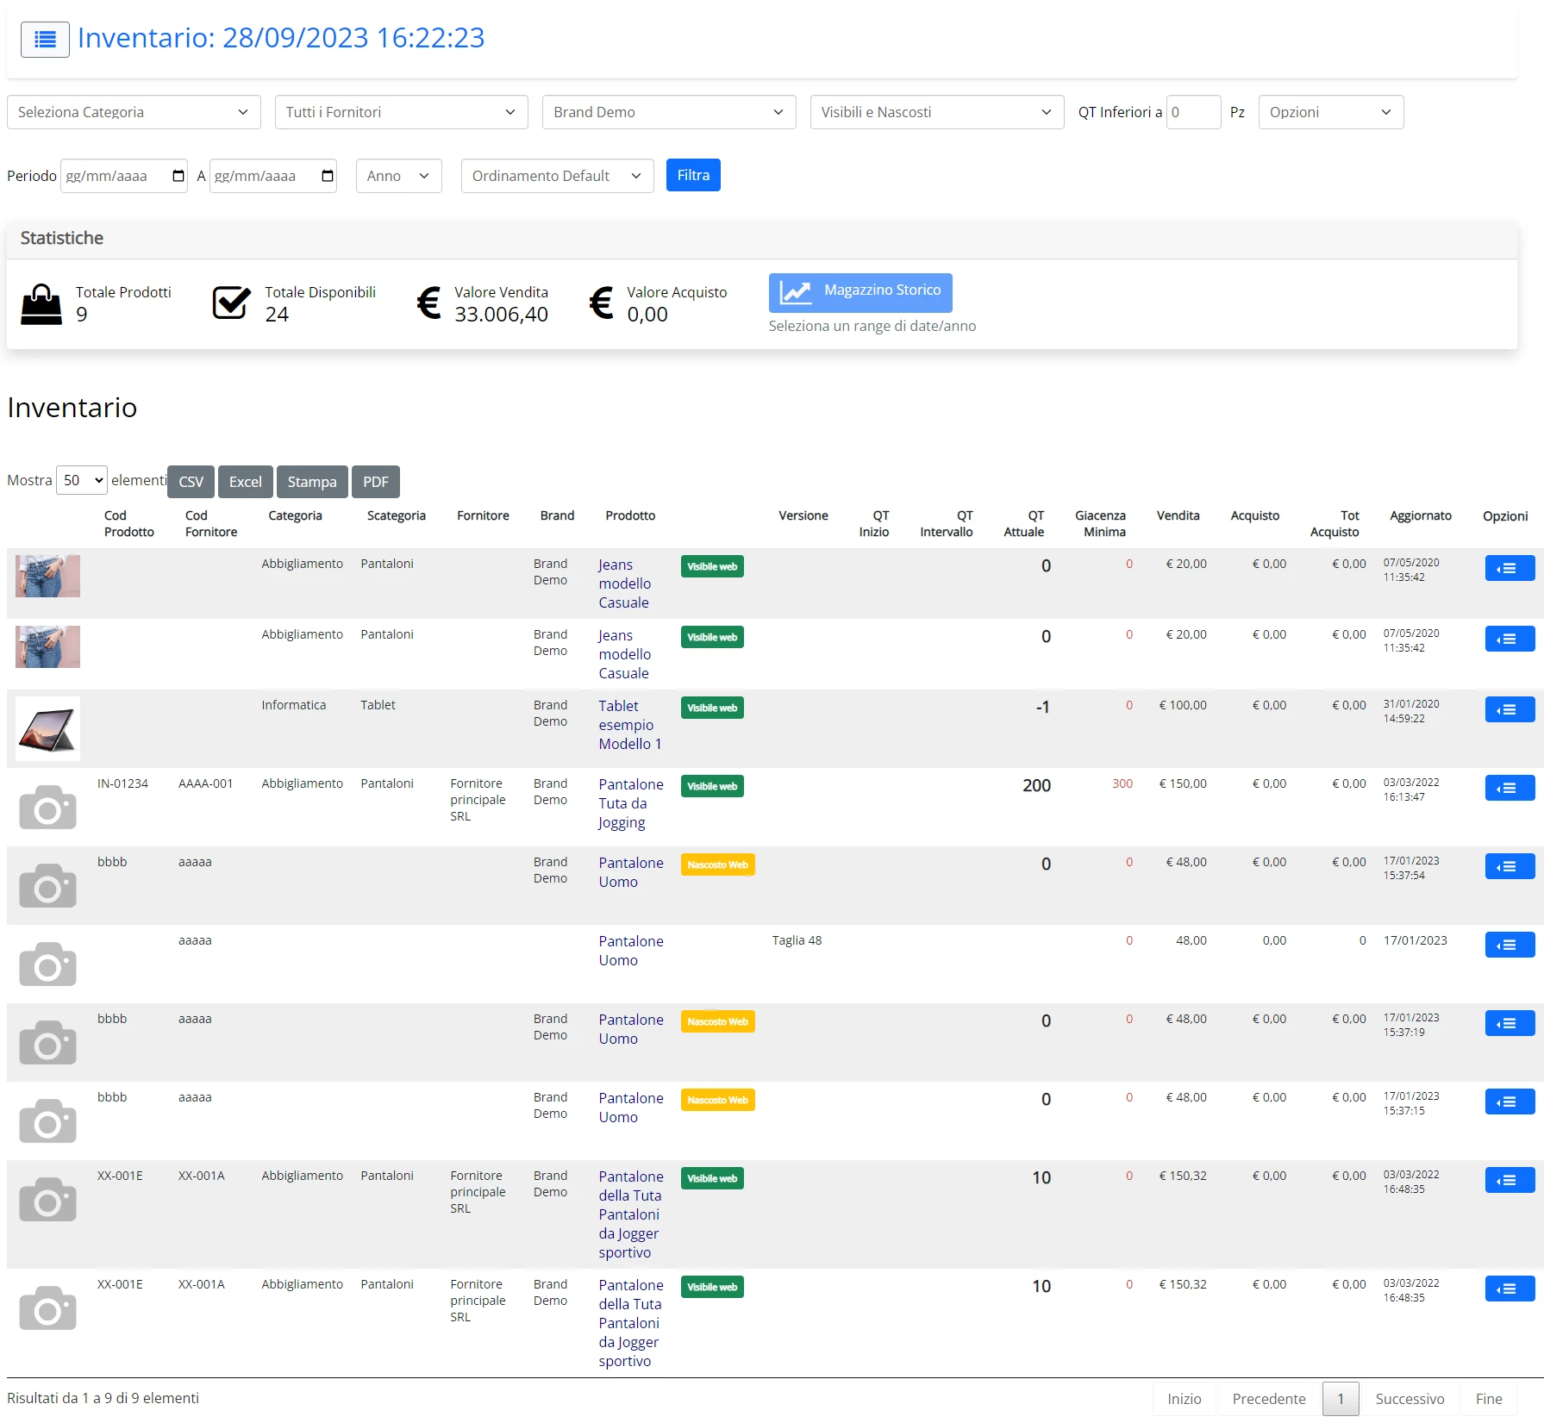
Task: Click the calendar icon in Periodo start date
Action: click(178, 176)
